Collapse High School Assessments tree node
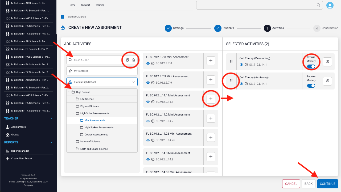This screenshot has height=192, width=341. click(73, 113)
